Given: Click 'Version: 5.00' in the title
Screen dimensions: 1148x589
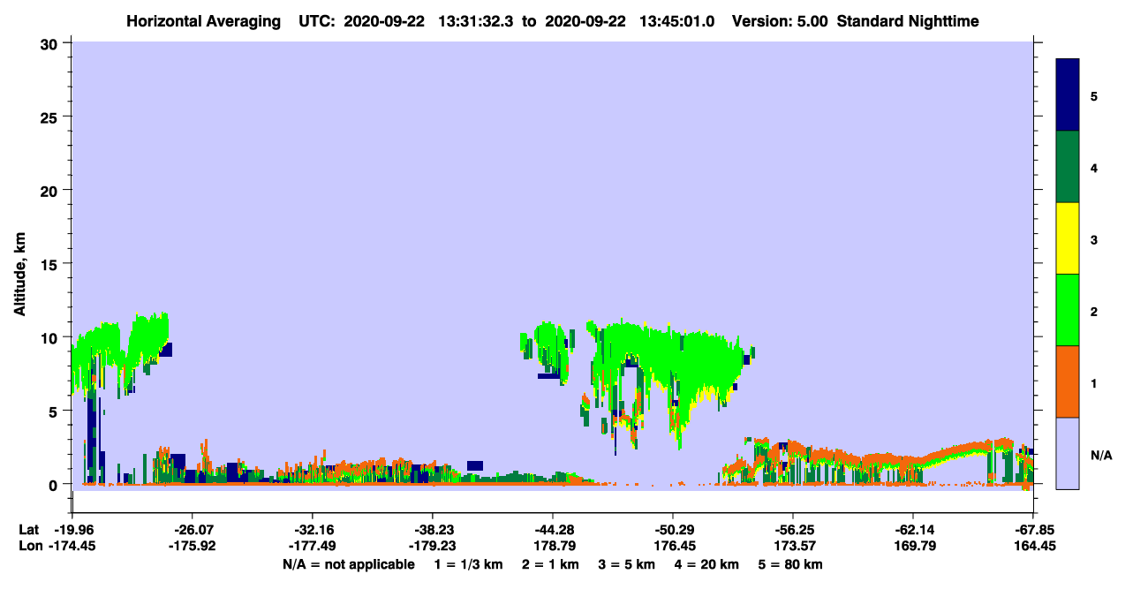Looking at the screenshot, I should point(778,21).
